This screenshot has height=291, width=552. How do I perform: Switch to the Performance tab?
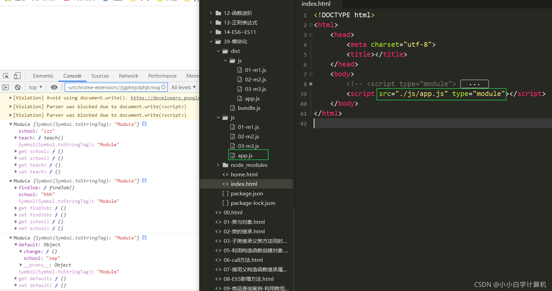click(162, 76)
